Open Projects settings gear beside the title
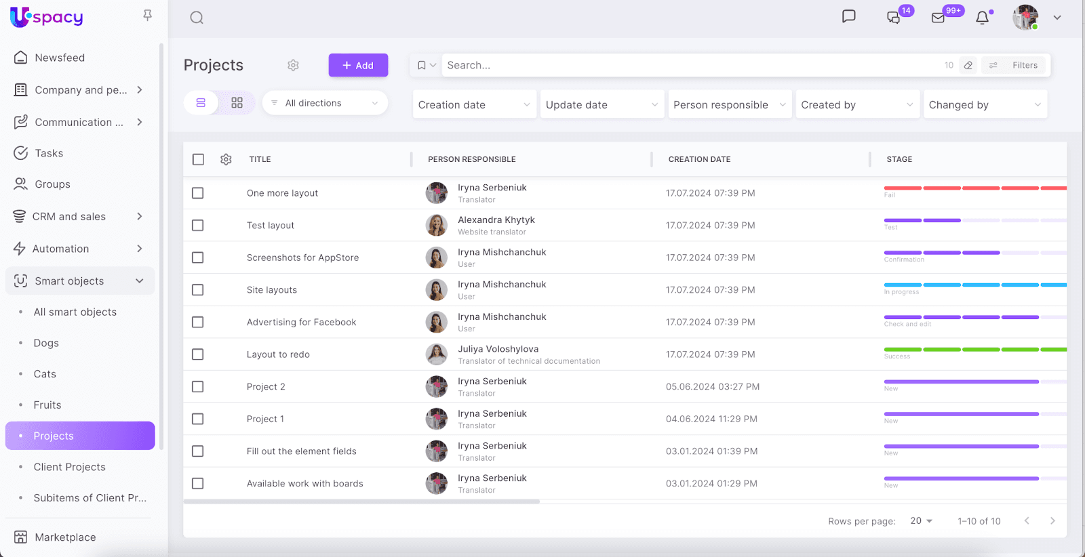The image size is (1085, 557). tap(293, 65)
